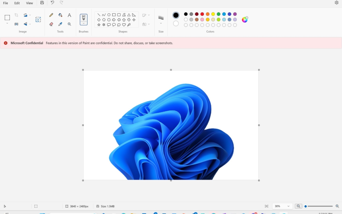Choose the Four-point star shape

coord(134,20)
